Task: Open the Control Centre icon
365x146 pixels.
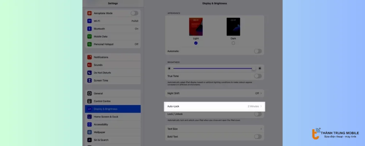Action: click(x=89, y=101)
